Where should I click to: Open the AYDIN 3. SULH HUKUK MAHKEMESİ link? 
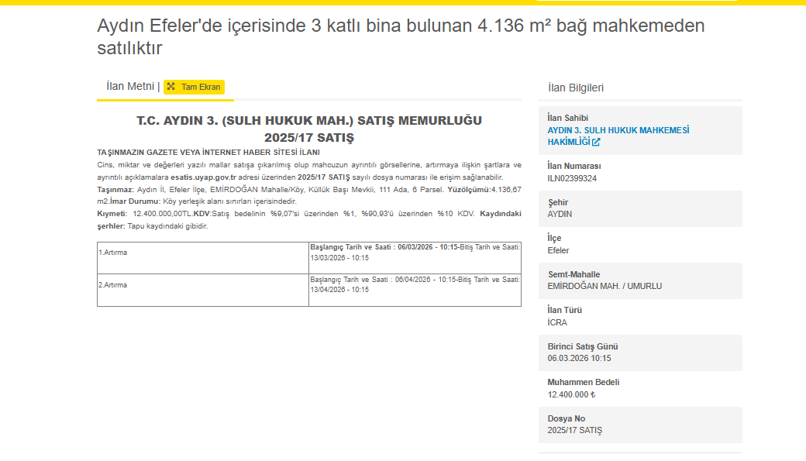[618, 130]
